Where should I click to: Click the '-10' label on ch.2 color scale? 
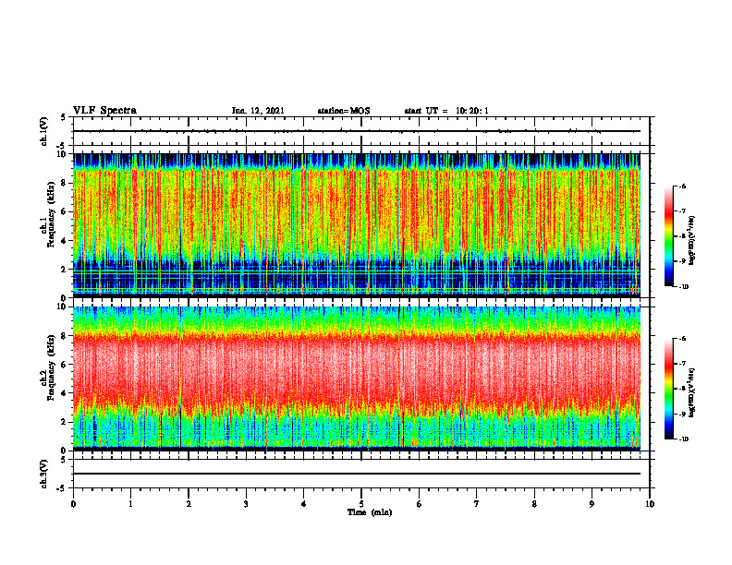pyautogui.click(x=684, y=439)
